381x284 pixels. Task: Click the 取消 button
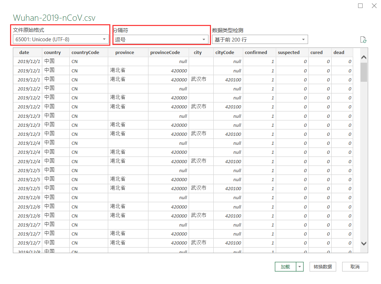(x=355, y=267)
